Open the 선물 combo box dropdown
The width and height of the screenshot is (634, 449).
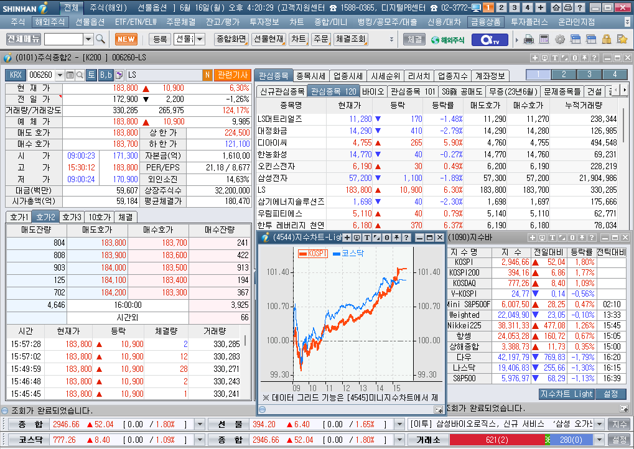(x=200, y=39)
